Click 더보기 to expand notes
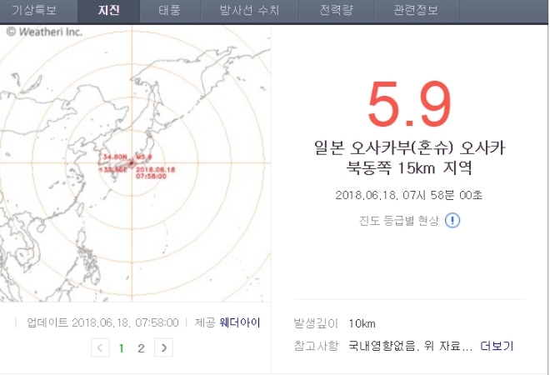This screenshot has height=375, width=550. pos(497,346)
